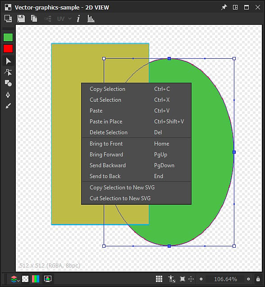Choose the Brush tool
265x287 pixels.
8,106
